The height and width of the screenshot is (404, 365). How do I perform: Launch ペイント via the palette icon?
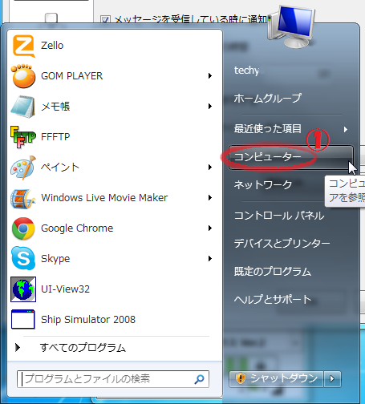(x=23, y=168)
